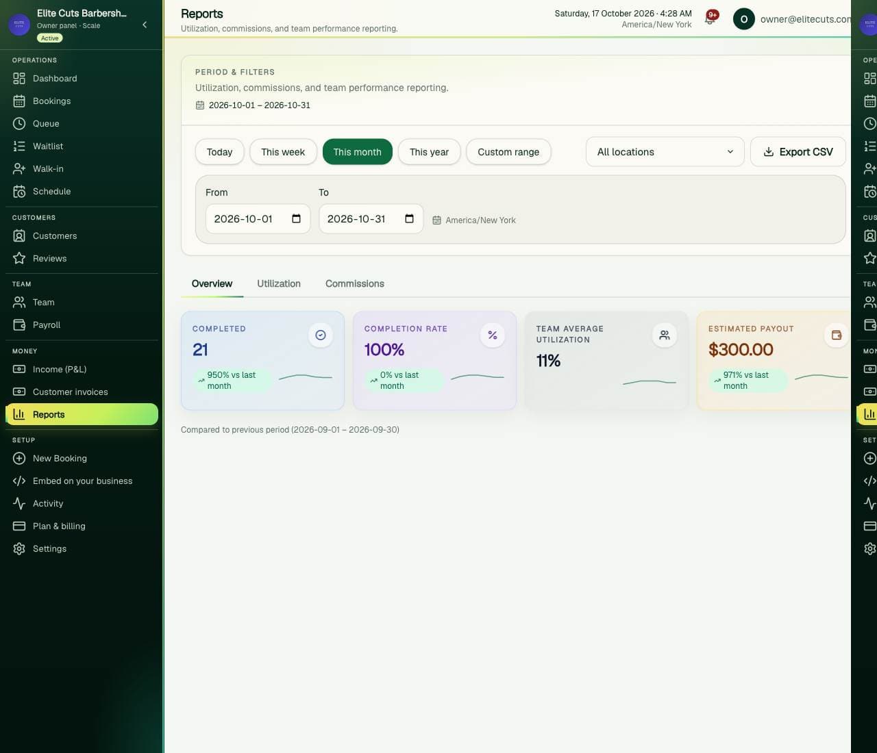Open Settings gear icon
This screenshot has width=877, height=753.
pos(19,549)
